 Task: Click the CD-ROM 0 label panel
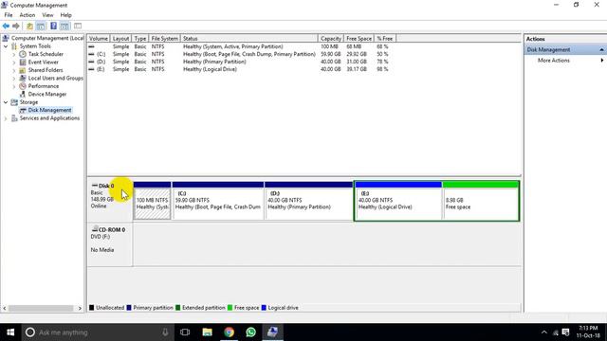click(x=110, y=244)
